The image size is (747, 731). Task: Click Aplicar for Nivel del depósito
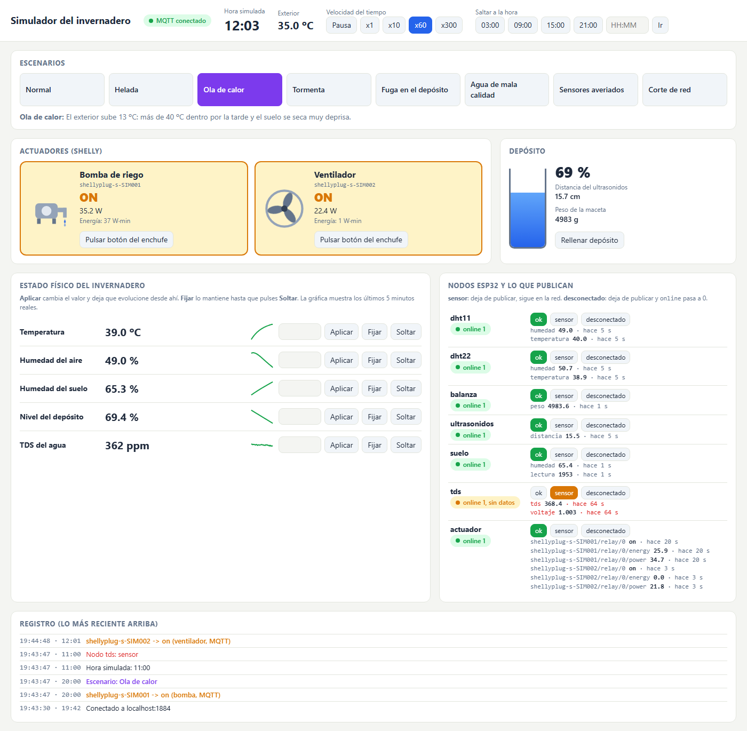point(341,417)
